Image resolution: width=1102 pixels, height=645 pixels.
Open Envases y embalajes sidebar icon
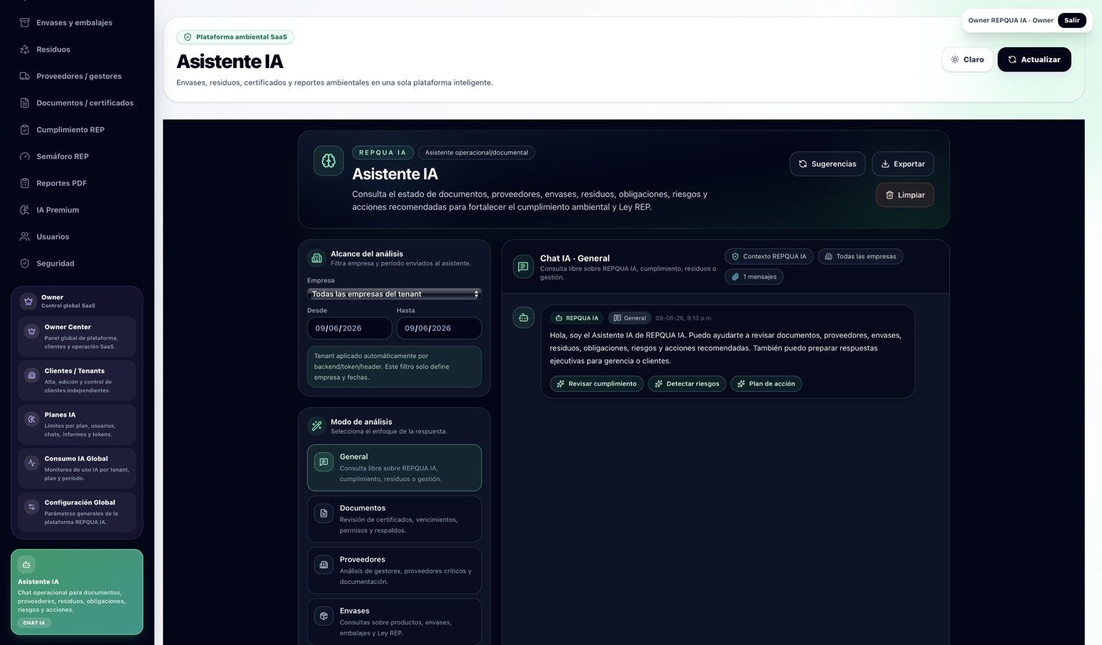point(24,22)
